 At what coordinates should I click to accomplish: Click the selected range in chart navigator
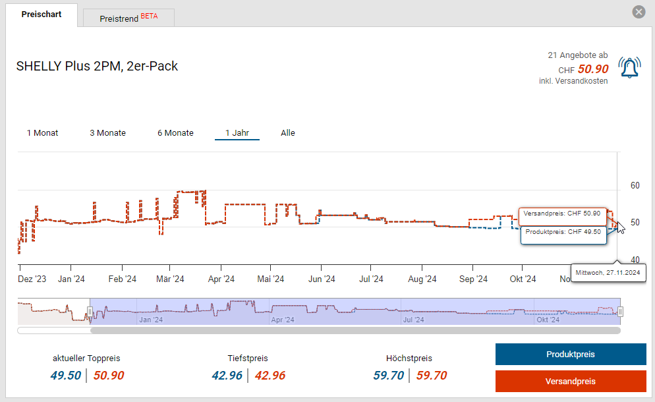tap(355, 311)
